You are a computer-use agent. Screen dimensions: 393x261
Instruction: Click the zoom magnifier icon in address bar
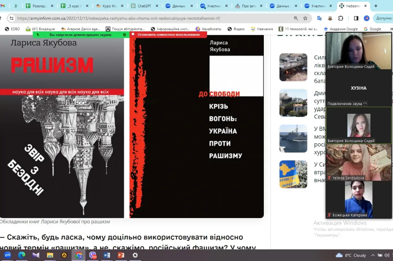coord(296,18)
